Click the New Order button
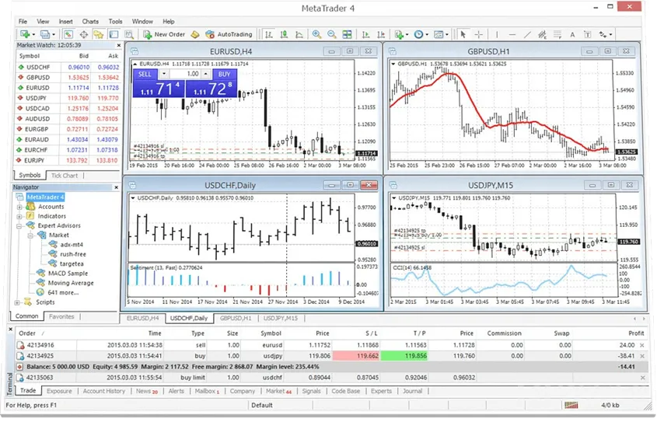The image size is (657, 422). [164, 34]
